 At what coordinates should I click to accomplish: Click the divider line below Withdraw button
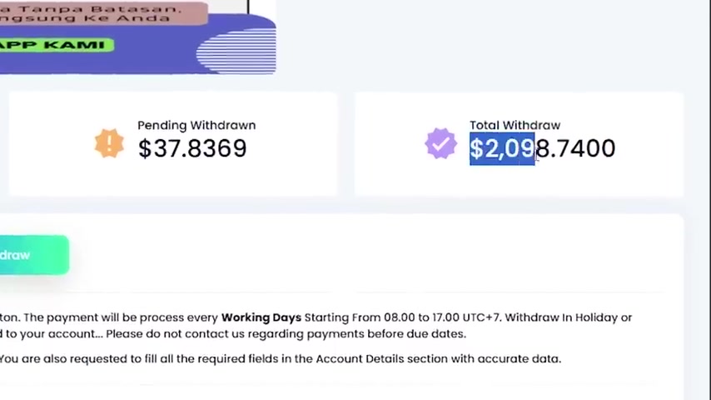(x=333, y=292)
